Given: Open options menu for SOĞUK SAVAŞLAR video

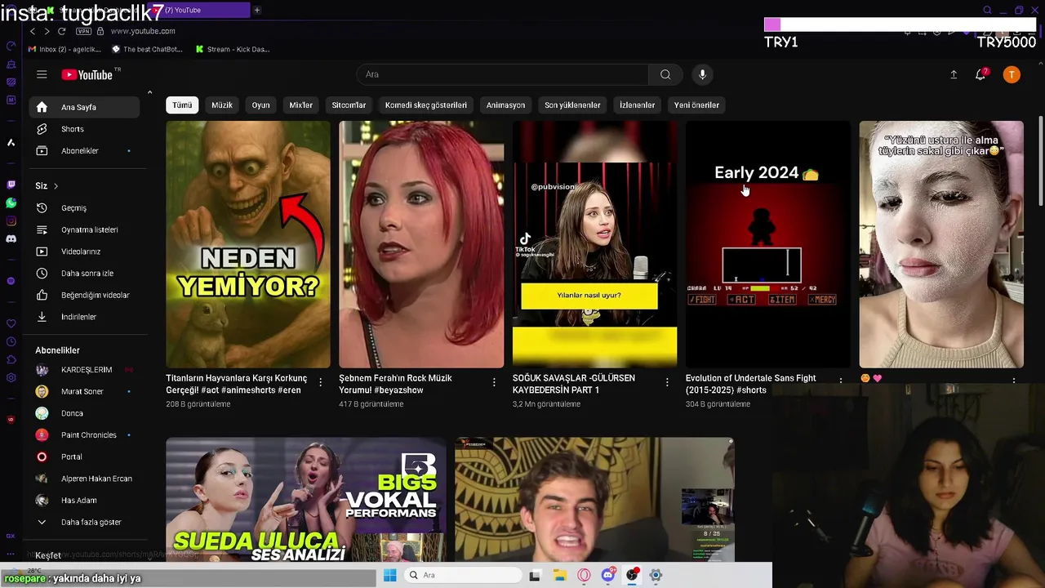Looking at the screenshot, I should pos(667,382).
